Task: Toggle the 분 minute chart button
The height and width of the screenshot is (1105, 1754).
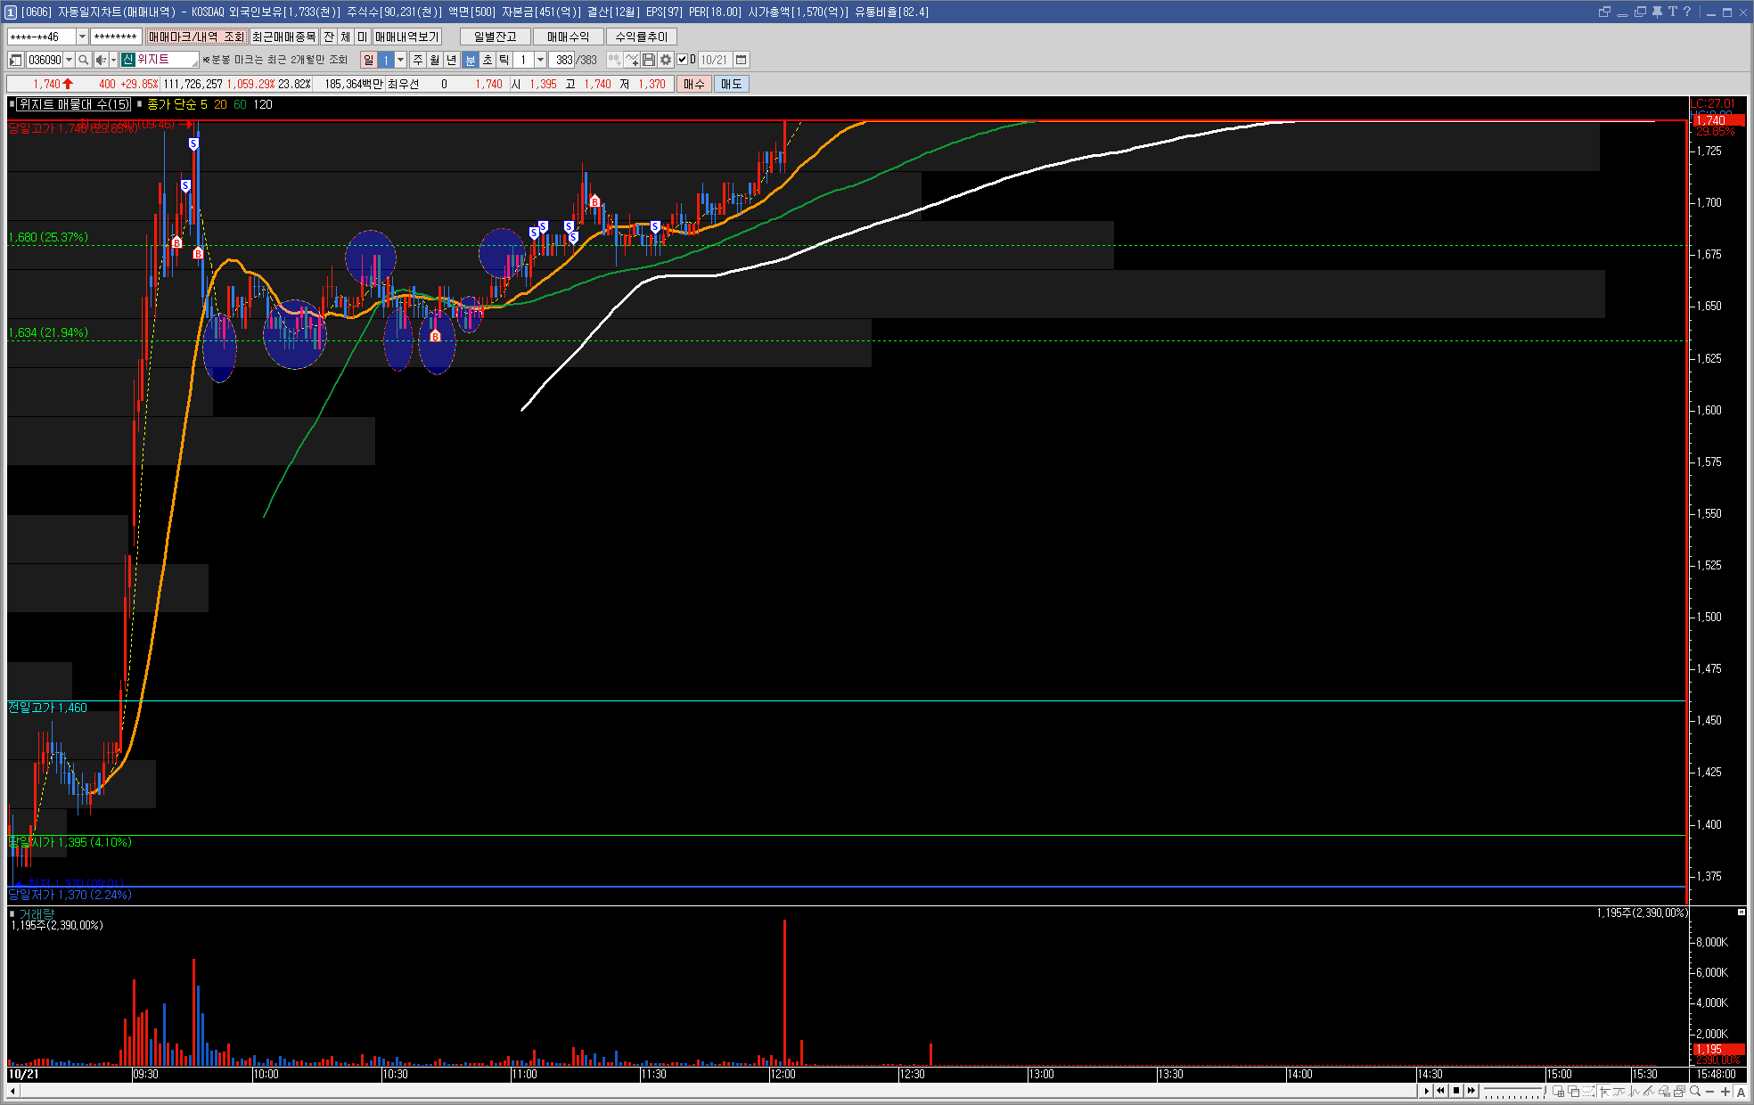Action: [x=471, y=60]
